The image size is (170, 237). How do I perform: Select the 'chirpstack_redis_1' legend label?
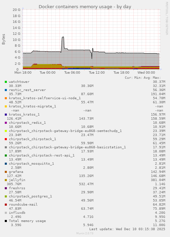point(27,122)
